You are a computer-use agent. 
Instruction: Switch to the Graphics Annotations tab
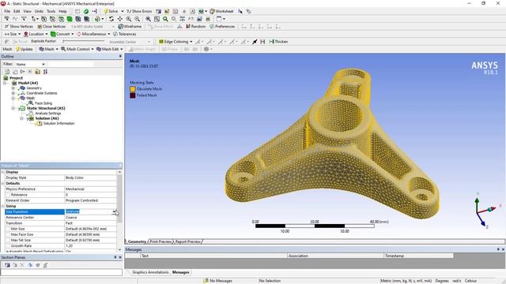pos(150,272)
